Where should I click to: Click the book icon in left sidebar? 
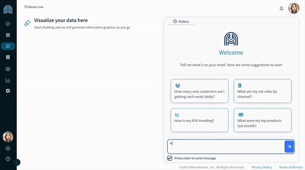coord(8,57)
